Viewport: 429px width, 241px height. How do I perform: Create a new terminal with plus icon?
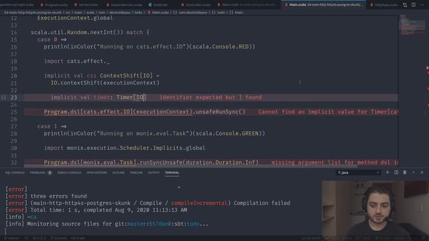click(x=387, y=173)
